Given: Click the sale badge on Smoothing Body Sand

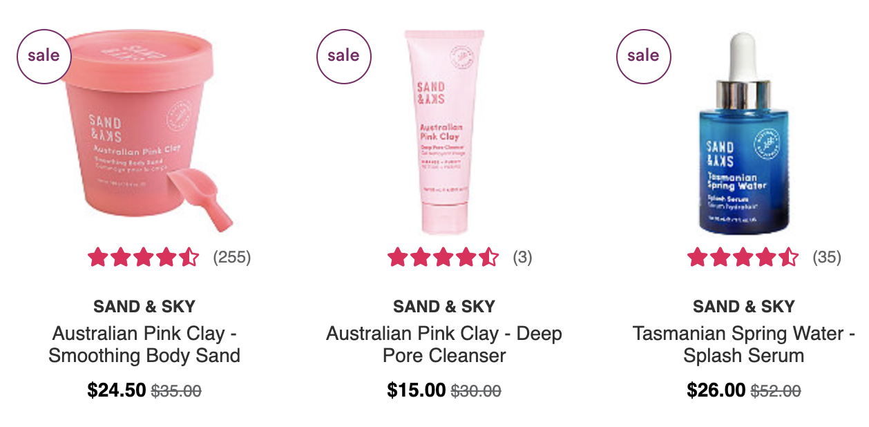Looking at the screenshot, I should 44,56.
